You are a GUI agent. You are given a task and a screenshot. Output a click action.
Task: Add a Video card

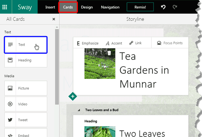[26, 104]
